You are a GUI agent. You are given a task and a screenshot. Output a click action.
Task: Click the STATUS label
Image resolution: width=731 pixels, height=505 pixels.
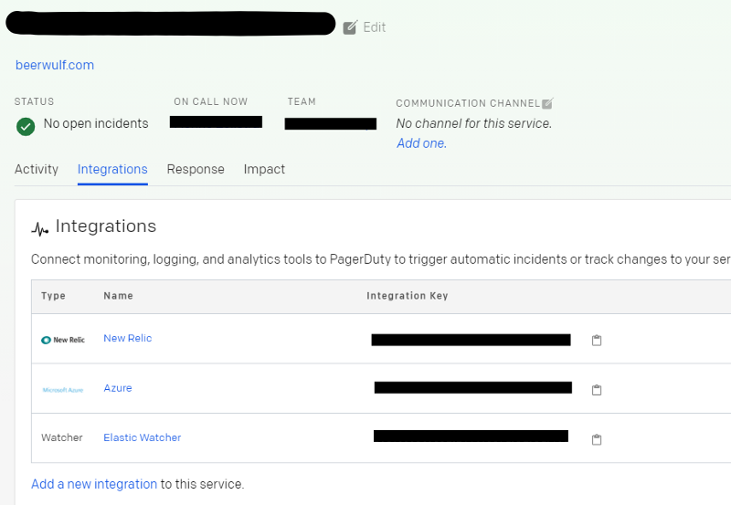click(x=34, y=101)
